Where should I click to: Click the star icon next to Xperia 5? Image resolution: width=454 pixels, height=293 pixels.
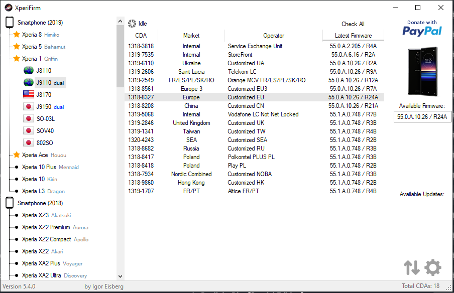click(x=17, y=46)
